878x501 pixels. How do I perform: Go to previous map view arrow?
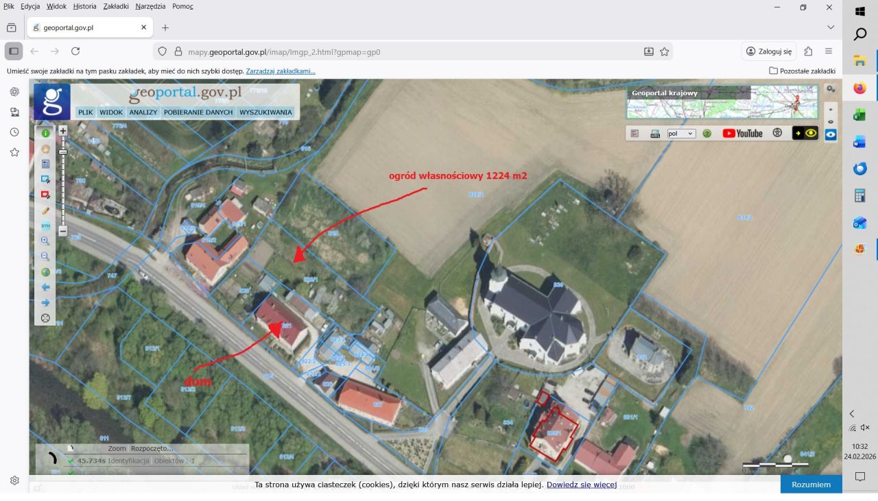tap(46, 287)
